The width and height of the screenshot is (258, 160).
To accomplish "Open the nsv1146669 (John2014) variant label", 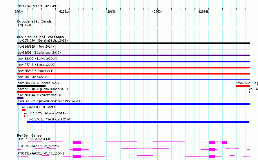I will point(36,46).
